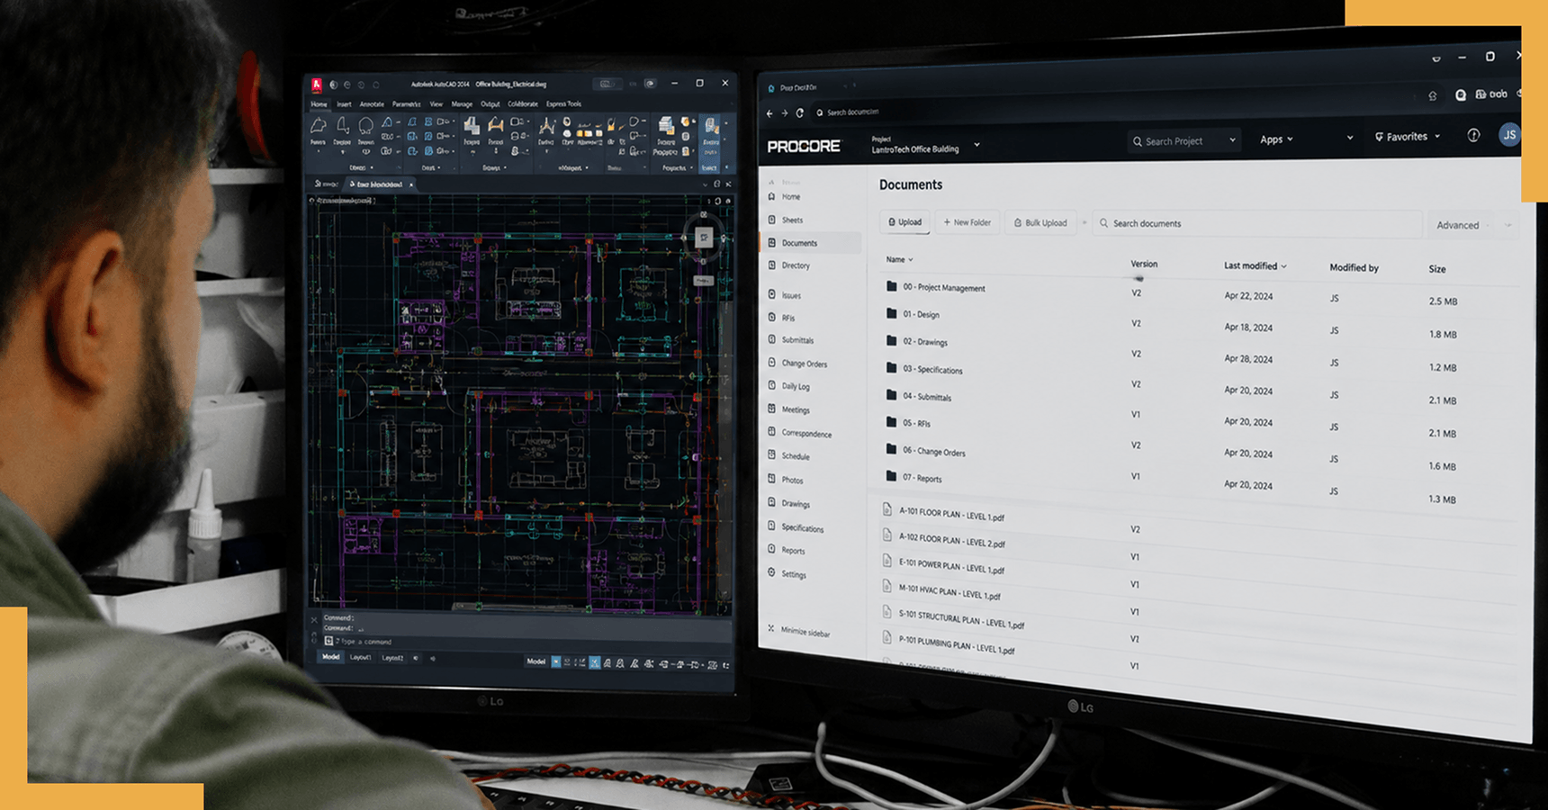The image size is (1548, 810).
Task: Open the Search Project dropdown arrow
Action: 1232,140
